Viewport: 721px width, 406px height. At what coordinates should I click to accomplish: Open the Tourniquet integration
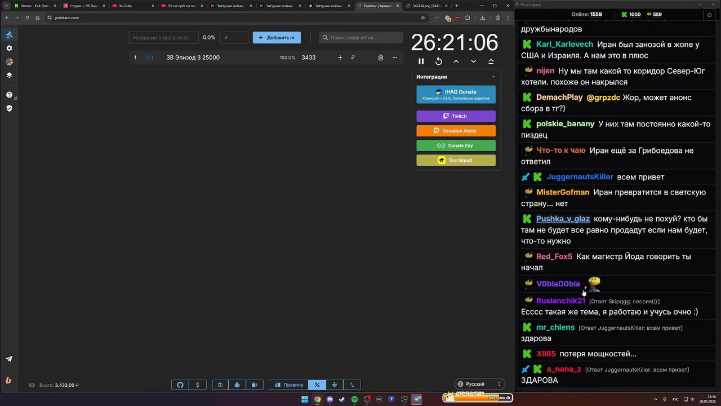coord(456,160)
